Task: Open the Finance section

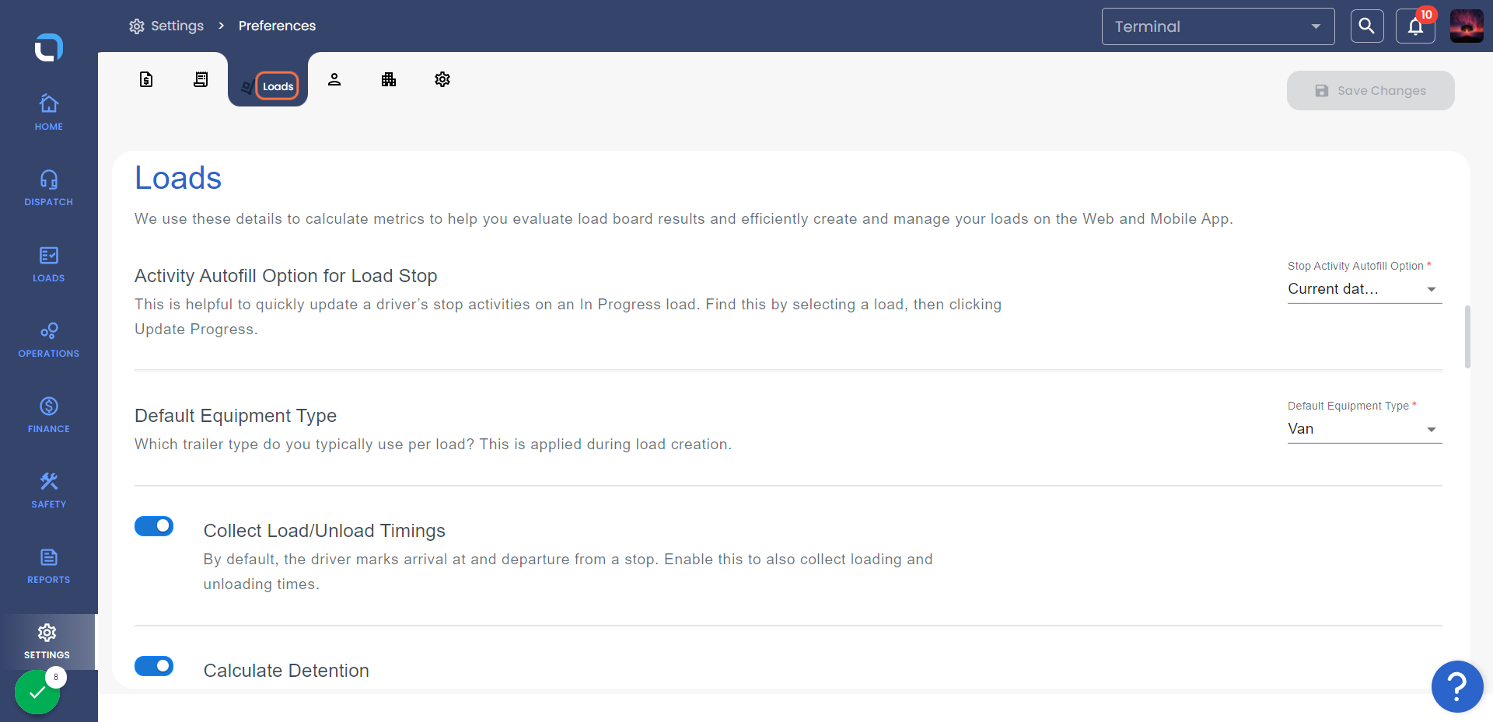Action: pos(48,414)
